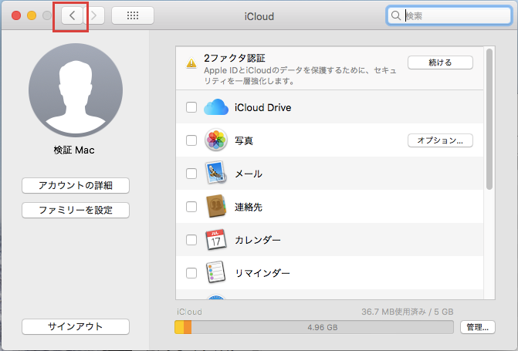This screenshot has width=518, height=351.
Task: Click the カレンダー label text
Action: click(258, 240)
